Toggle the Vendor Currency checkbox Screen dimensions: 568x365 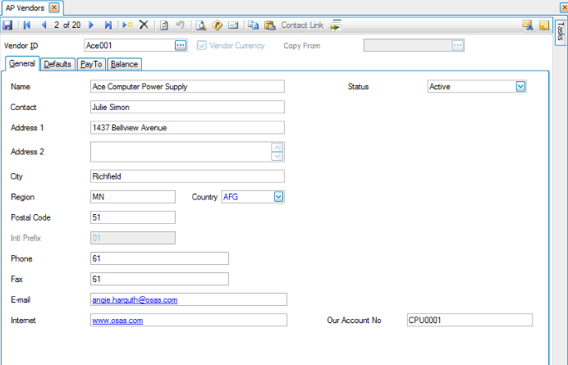click(x=202, y=45)
